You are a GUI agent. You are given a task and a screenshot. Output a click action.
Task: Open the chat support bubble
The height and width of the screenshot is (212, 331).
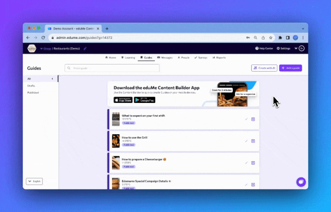tap(301, 182)
